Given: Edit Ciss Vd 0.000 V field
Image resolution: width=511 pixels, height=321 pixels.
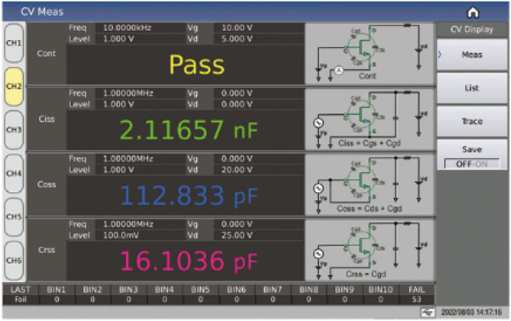Looking at the screenshot, I should [x=258, y=105].
